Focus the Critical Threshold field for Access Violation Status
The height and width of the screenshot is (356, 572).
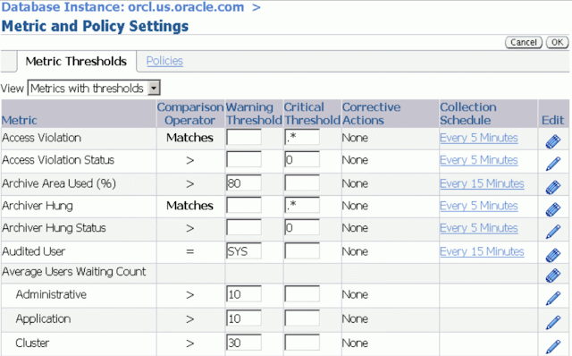point(302,159)
